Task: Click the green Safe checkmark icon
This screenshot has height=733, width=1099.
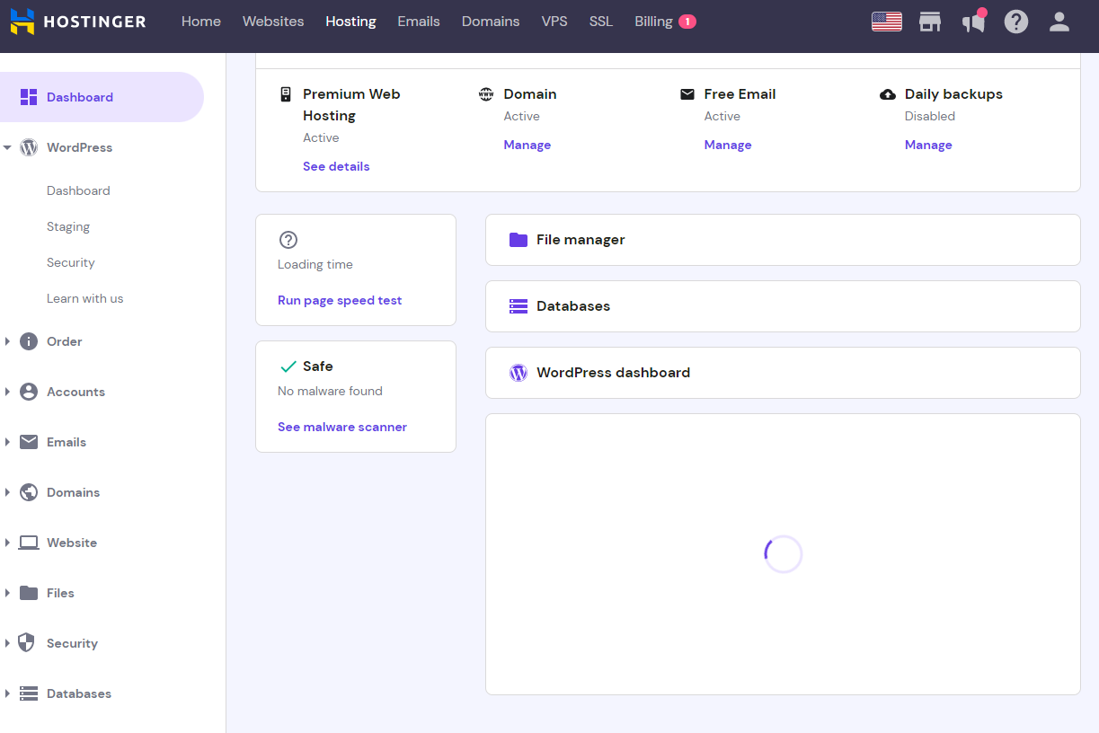Action: point(288,366)
